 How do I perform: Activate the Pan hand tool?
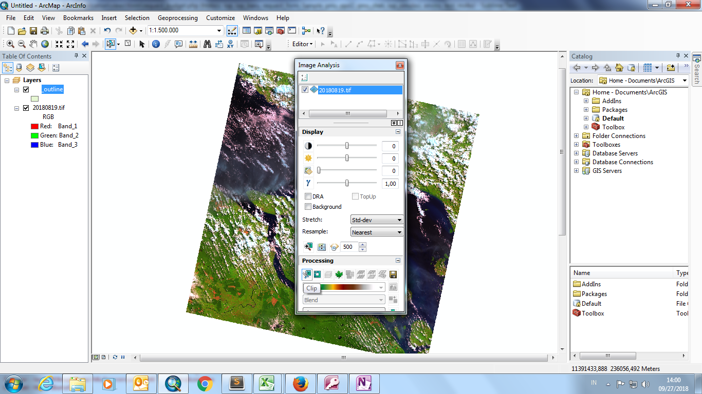coord(33,44)
